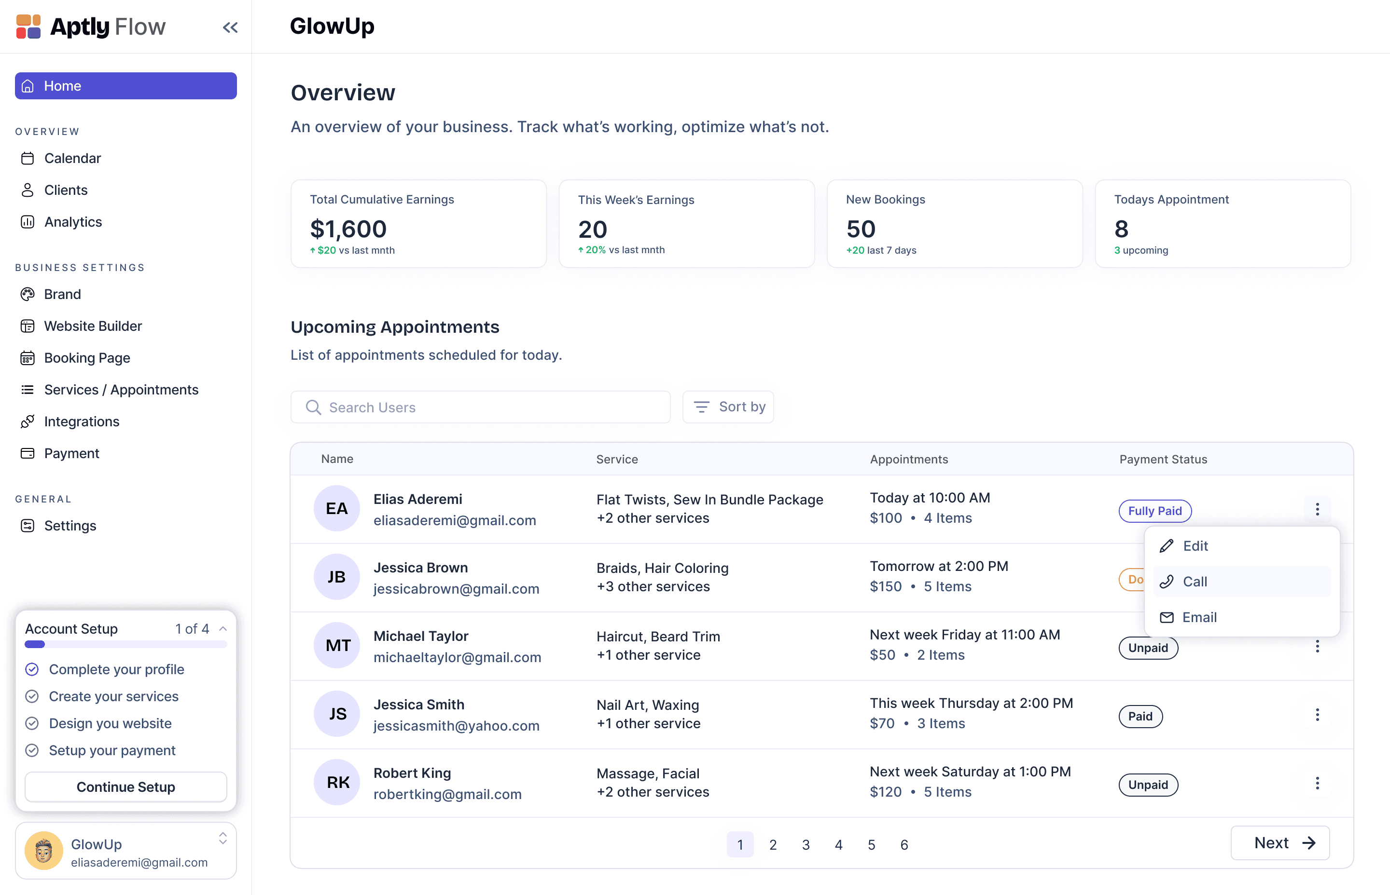Open Analytics from the sidebar
This screenshot has height=895, width=1390.
click(73, 222)
